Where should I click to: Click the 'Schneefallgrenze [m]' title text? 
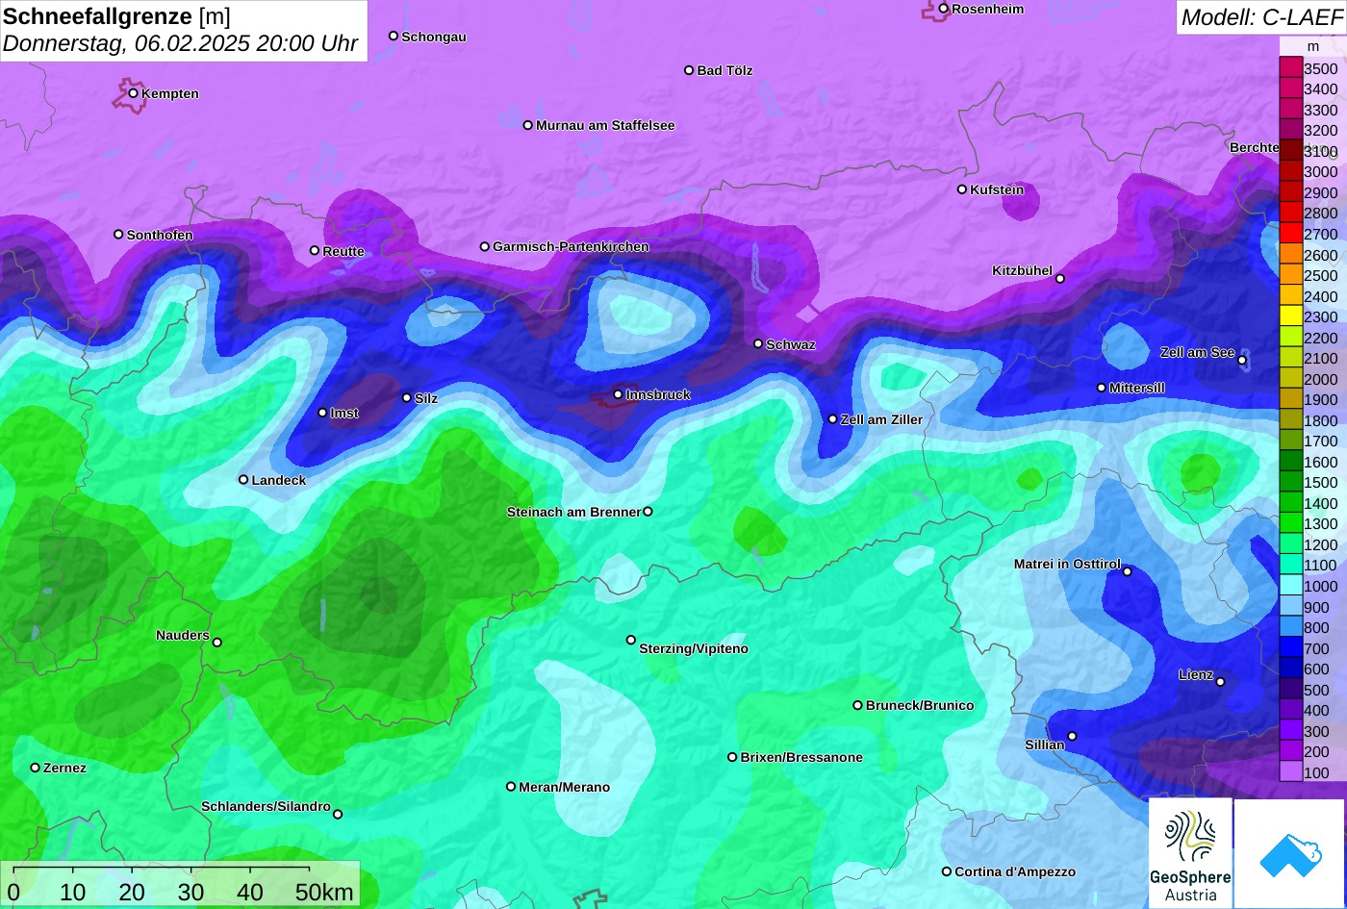(x=116, y=16)
